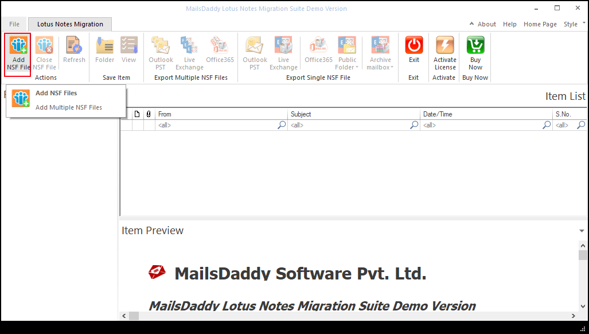Click the Activate License icon
589x334 pixels.
tap(444, 45)
